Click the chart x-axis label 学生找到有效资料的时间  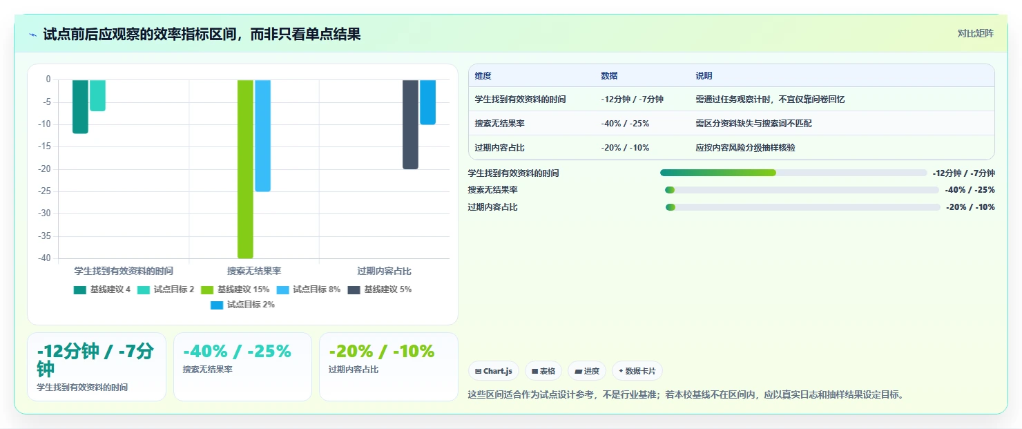(x=124, y=271)
